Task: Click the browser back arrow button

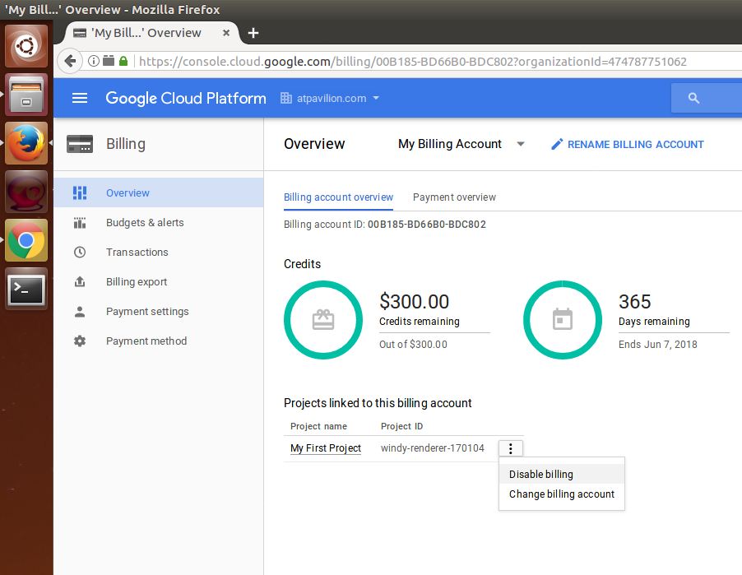Action: [x=70, y=61]
